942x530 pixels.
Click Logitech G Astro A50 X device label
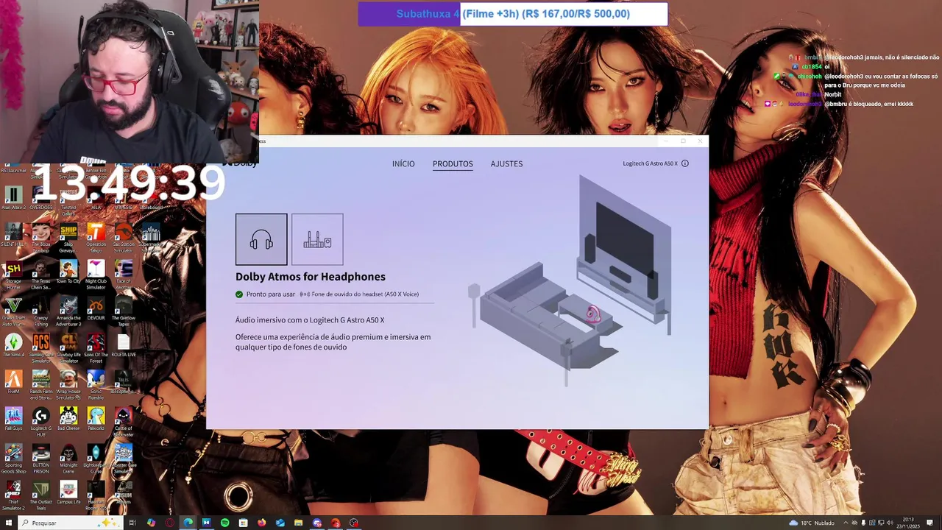pyautogui.click(x=650, y=163)
